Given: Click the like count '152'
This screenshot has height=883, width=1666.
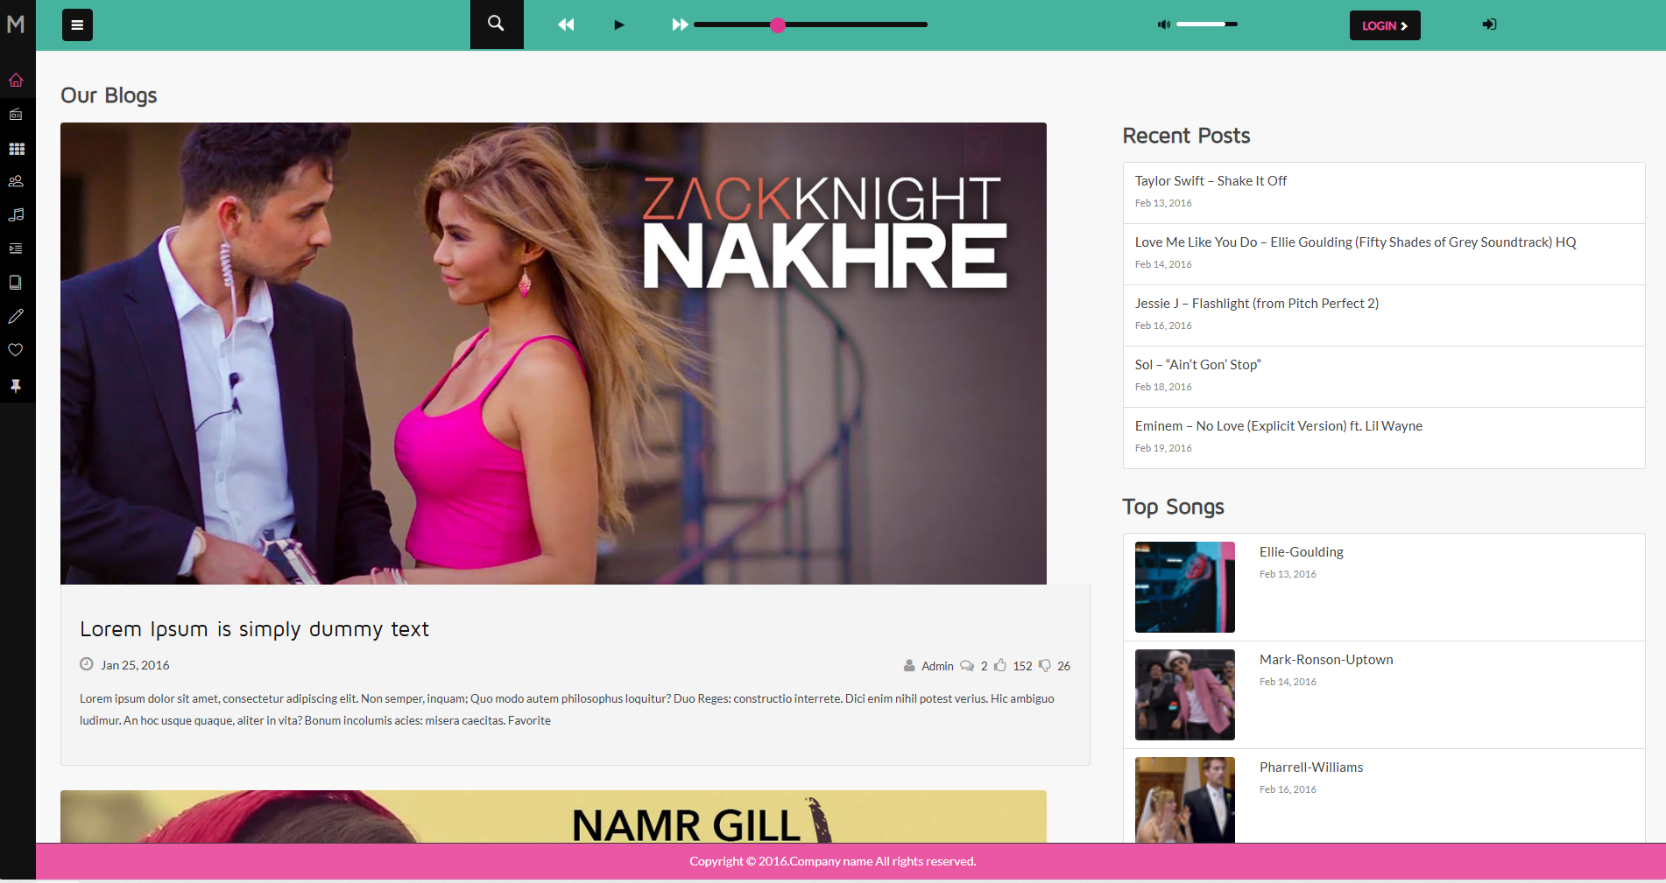Looking at the screenshot, I should pos(1022,666).
